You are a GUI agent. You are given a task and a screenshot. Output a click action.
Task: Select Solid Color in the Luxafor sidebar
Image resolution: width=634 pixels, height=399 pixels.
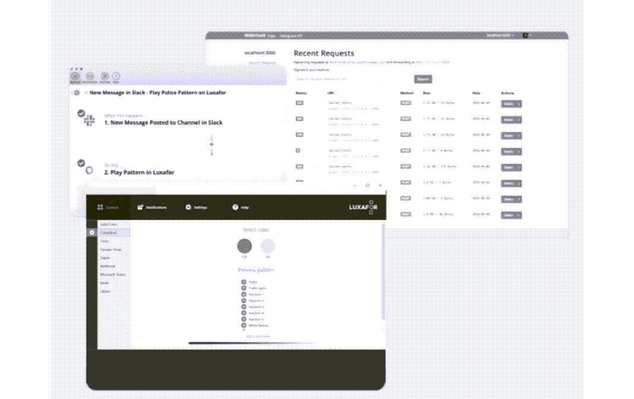(x=109, y=224)
